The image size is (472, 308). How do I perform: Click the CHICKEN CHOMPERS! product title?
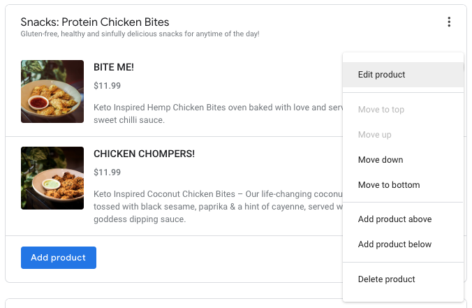(x=144, y=154)
